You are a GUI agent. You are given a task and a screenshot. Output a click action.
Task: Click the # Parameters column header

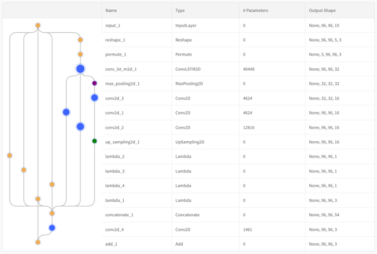point(255,11)
